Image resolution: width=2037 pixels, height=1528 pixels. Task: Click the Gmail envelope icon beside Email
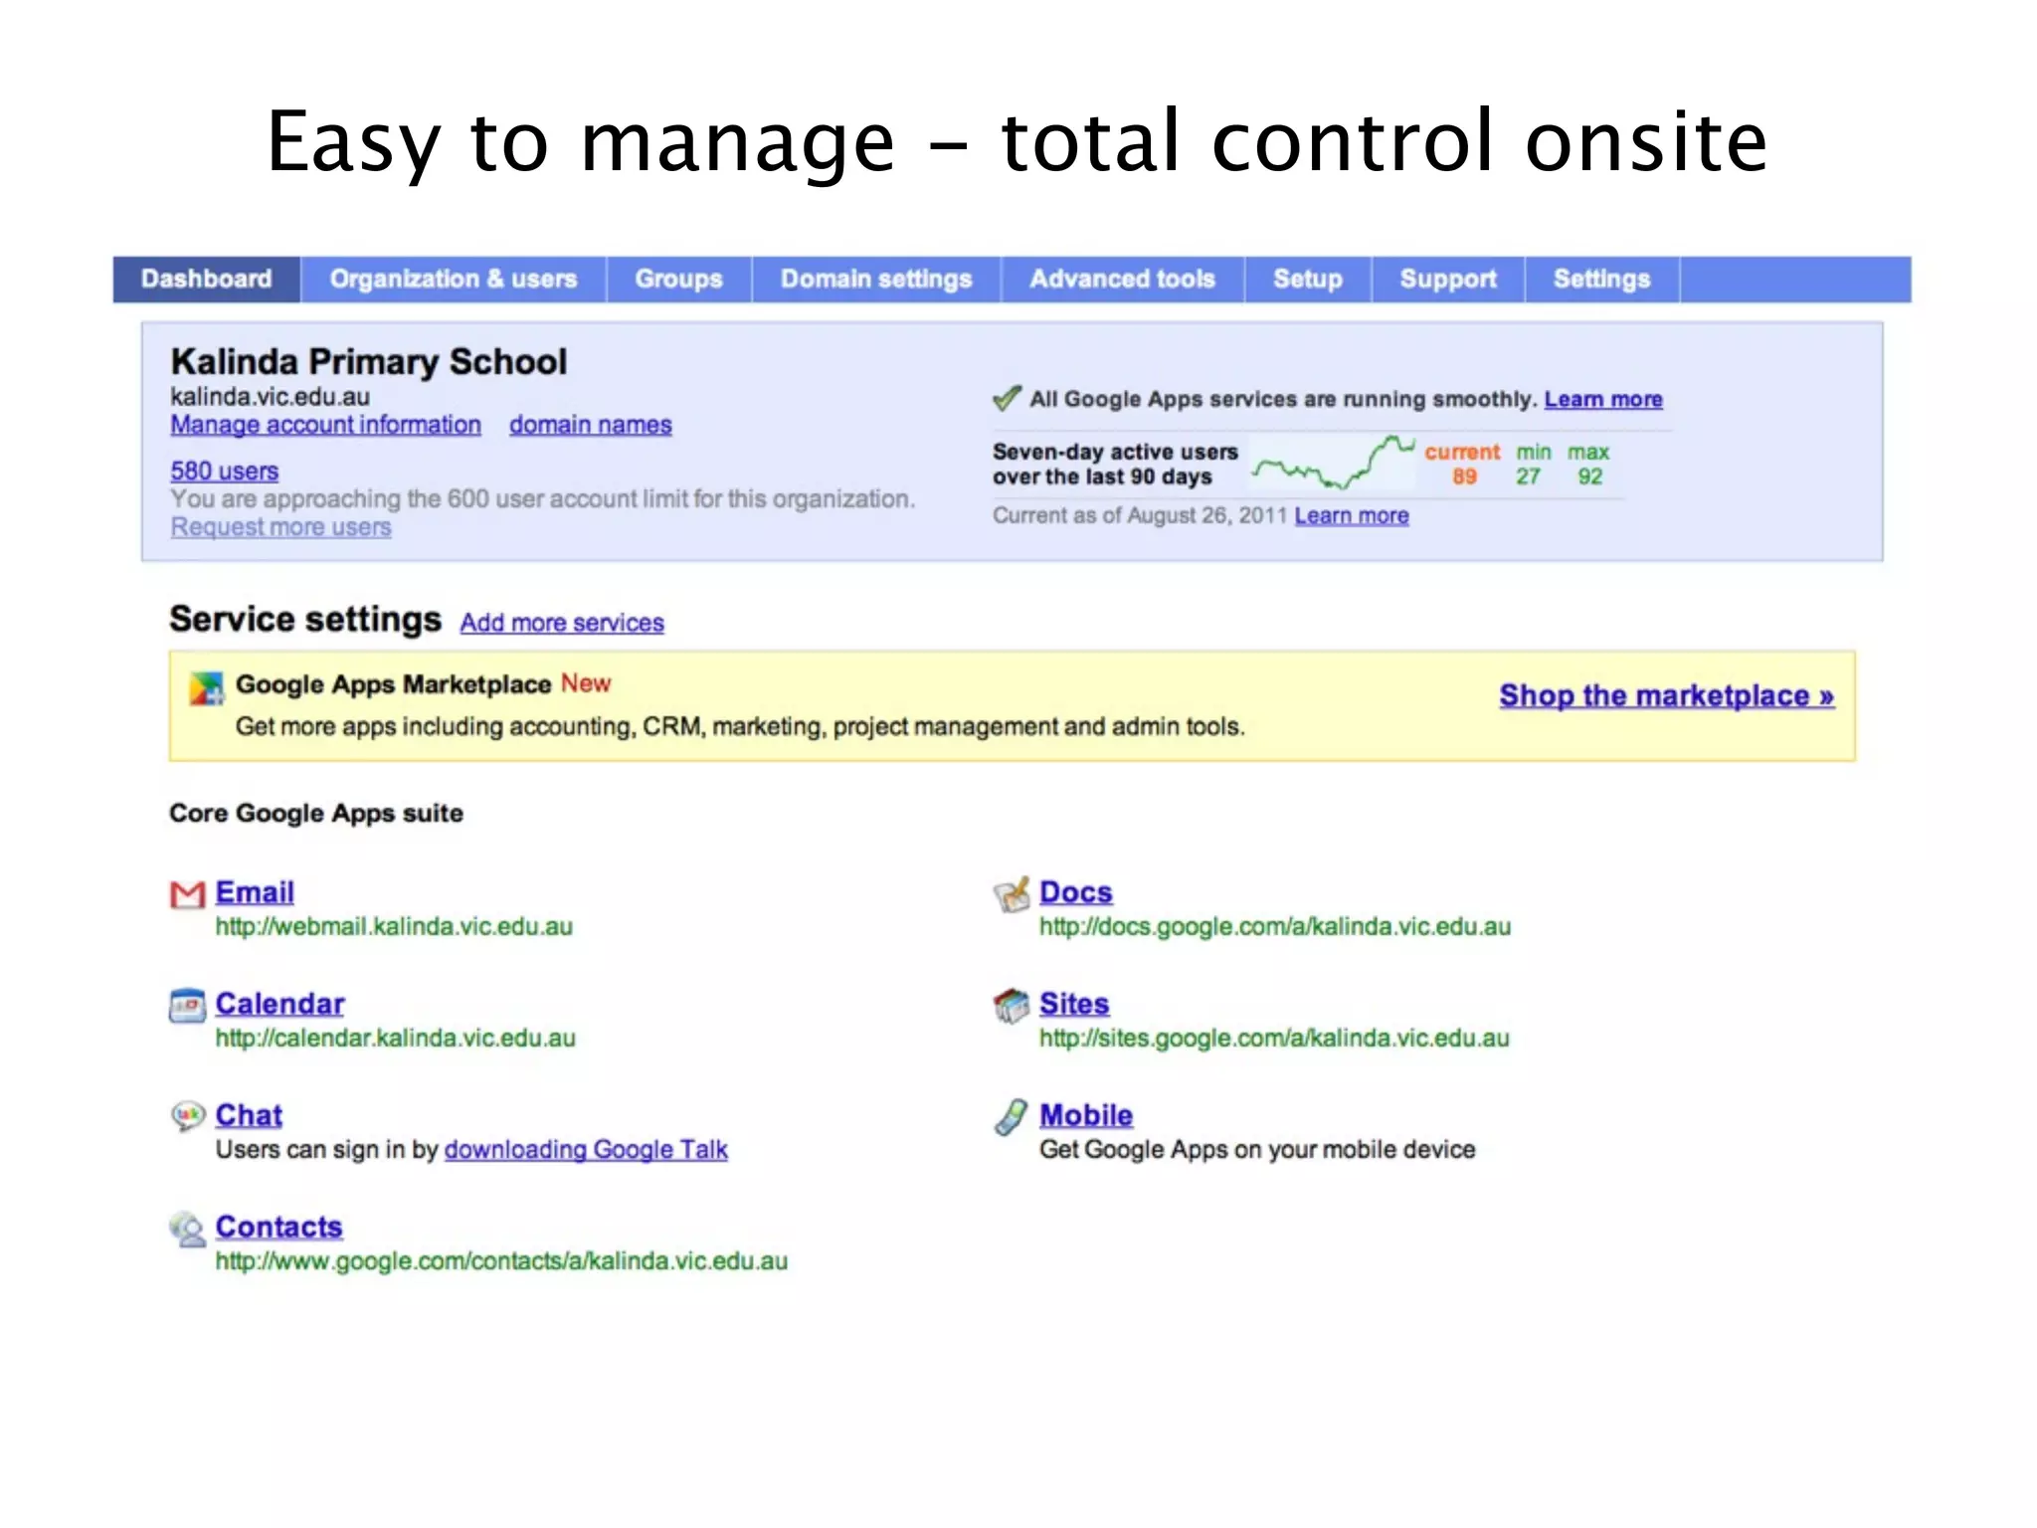click(187, 894)
